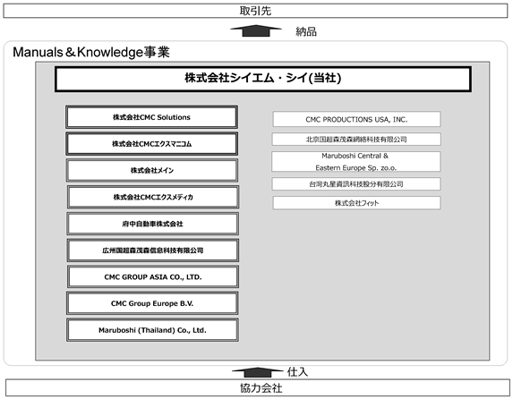
Task: Select the 府中自動車株式会社 box
Action: point(153,224)
